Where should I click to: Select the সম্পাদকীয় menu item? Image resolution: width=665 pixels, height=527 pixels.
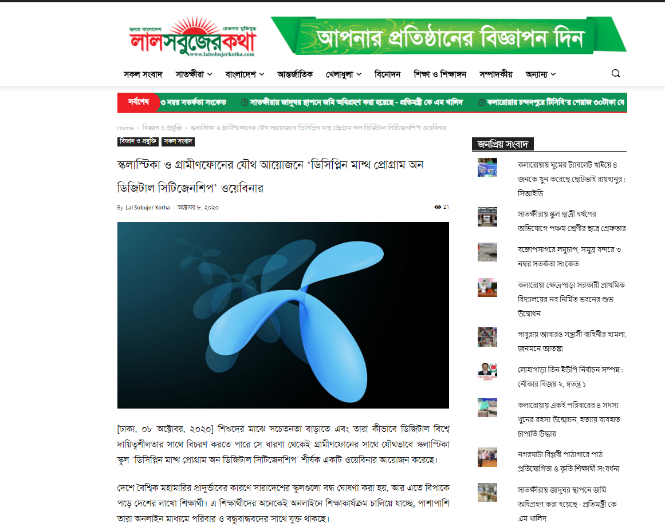(x=496, y=74)
